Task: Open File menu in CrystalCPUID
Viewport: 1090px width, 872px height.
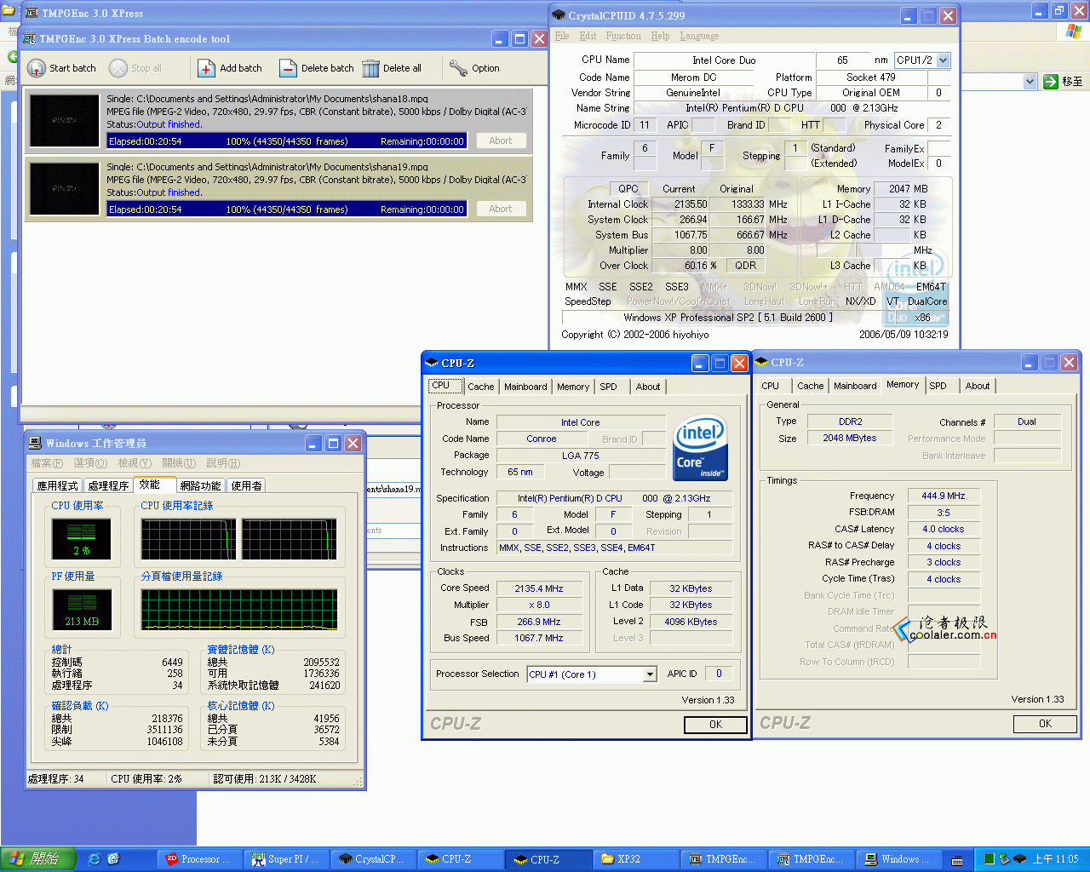Action: tap(562, 36)
